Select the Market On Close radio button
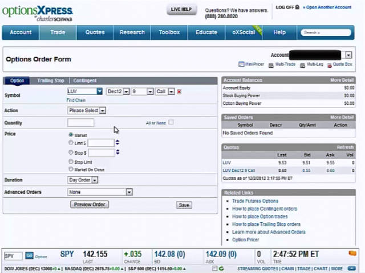 coord(71,169)
